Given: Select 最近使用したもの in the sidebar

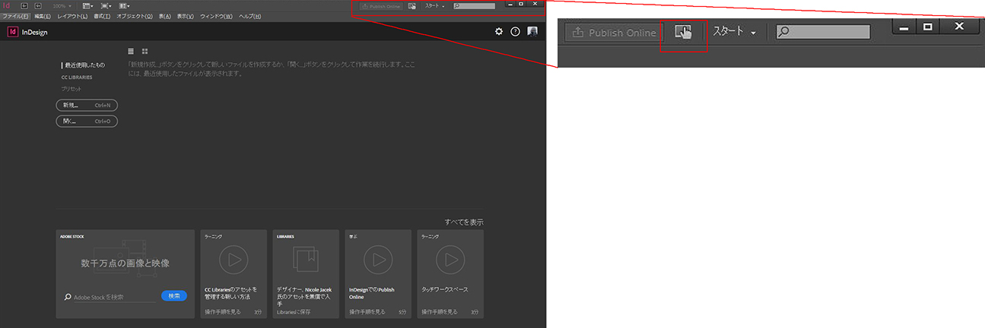Looking at the screenshot, I should [84, 65].
